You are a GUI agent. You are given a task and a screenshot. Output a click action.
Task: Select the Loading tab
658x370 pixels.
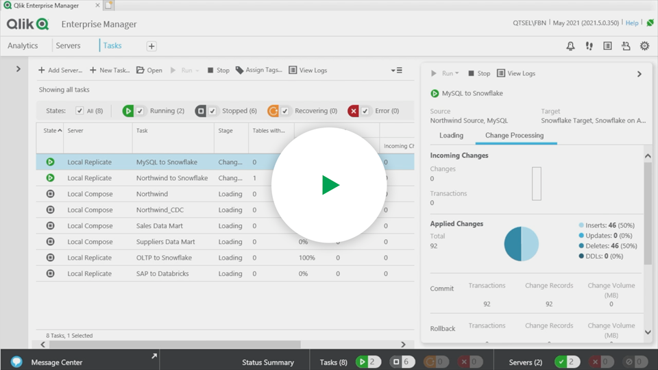[x=451, y=135]
